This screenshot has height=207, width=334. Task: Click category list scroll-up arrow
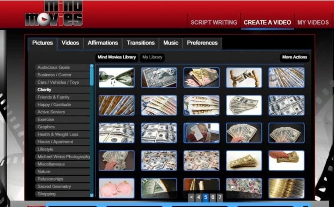click(92, 66)
